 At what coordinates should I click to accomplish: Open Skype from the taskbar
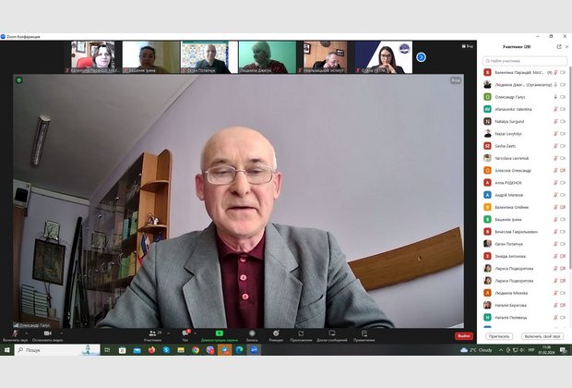tap(166, 350)
